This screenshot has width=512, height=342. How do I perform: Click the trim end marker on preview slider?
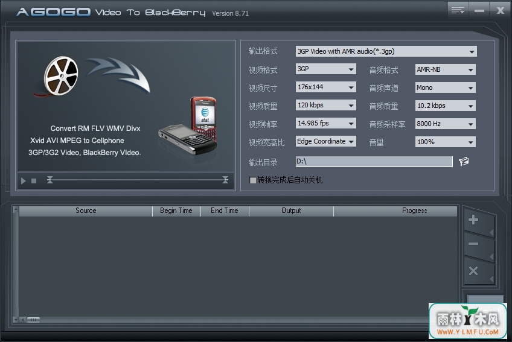[225, 180]
